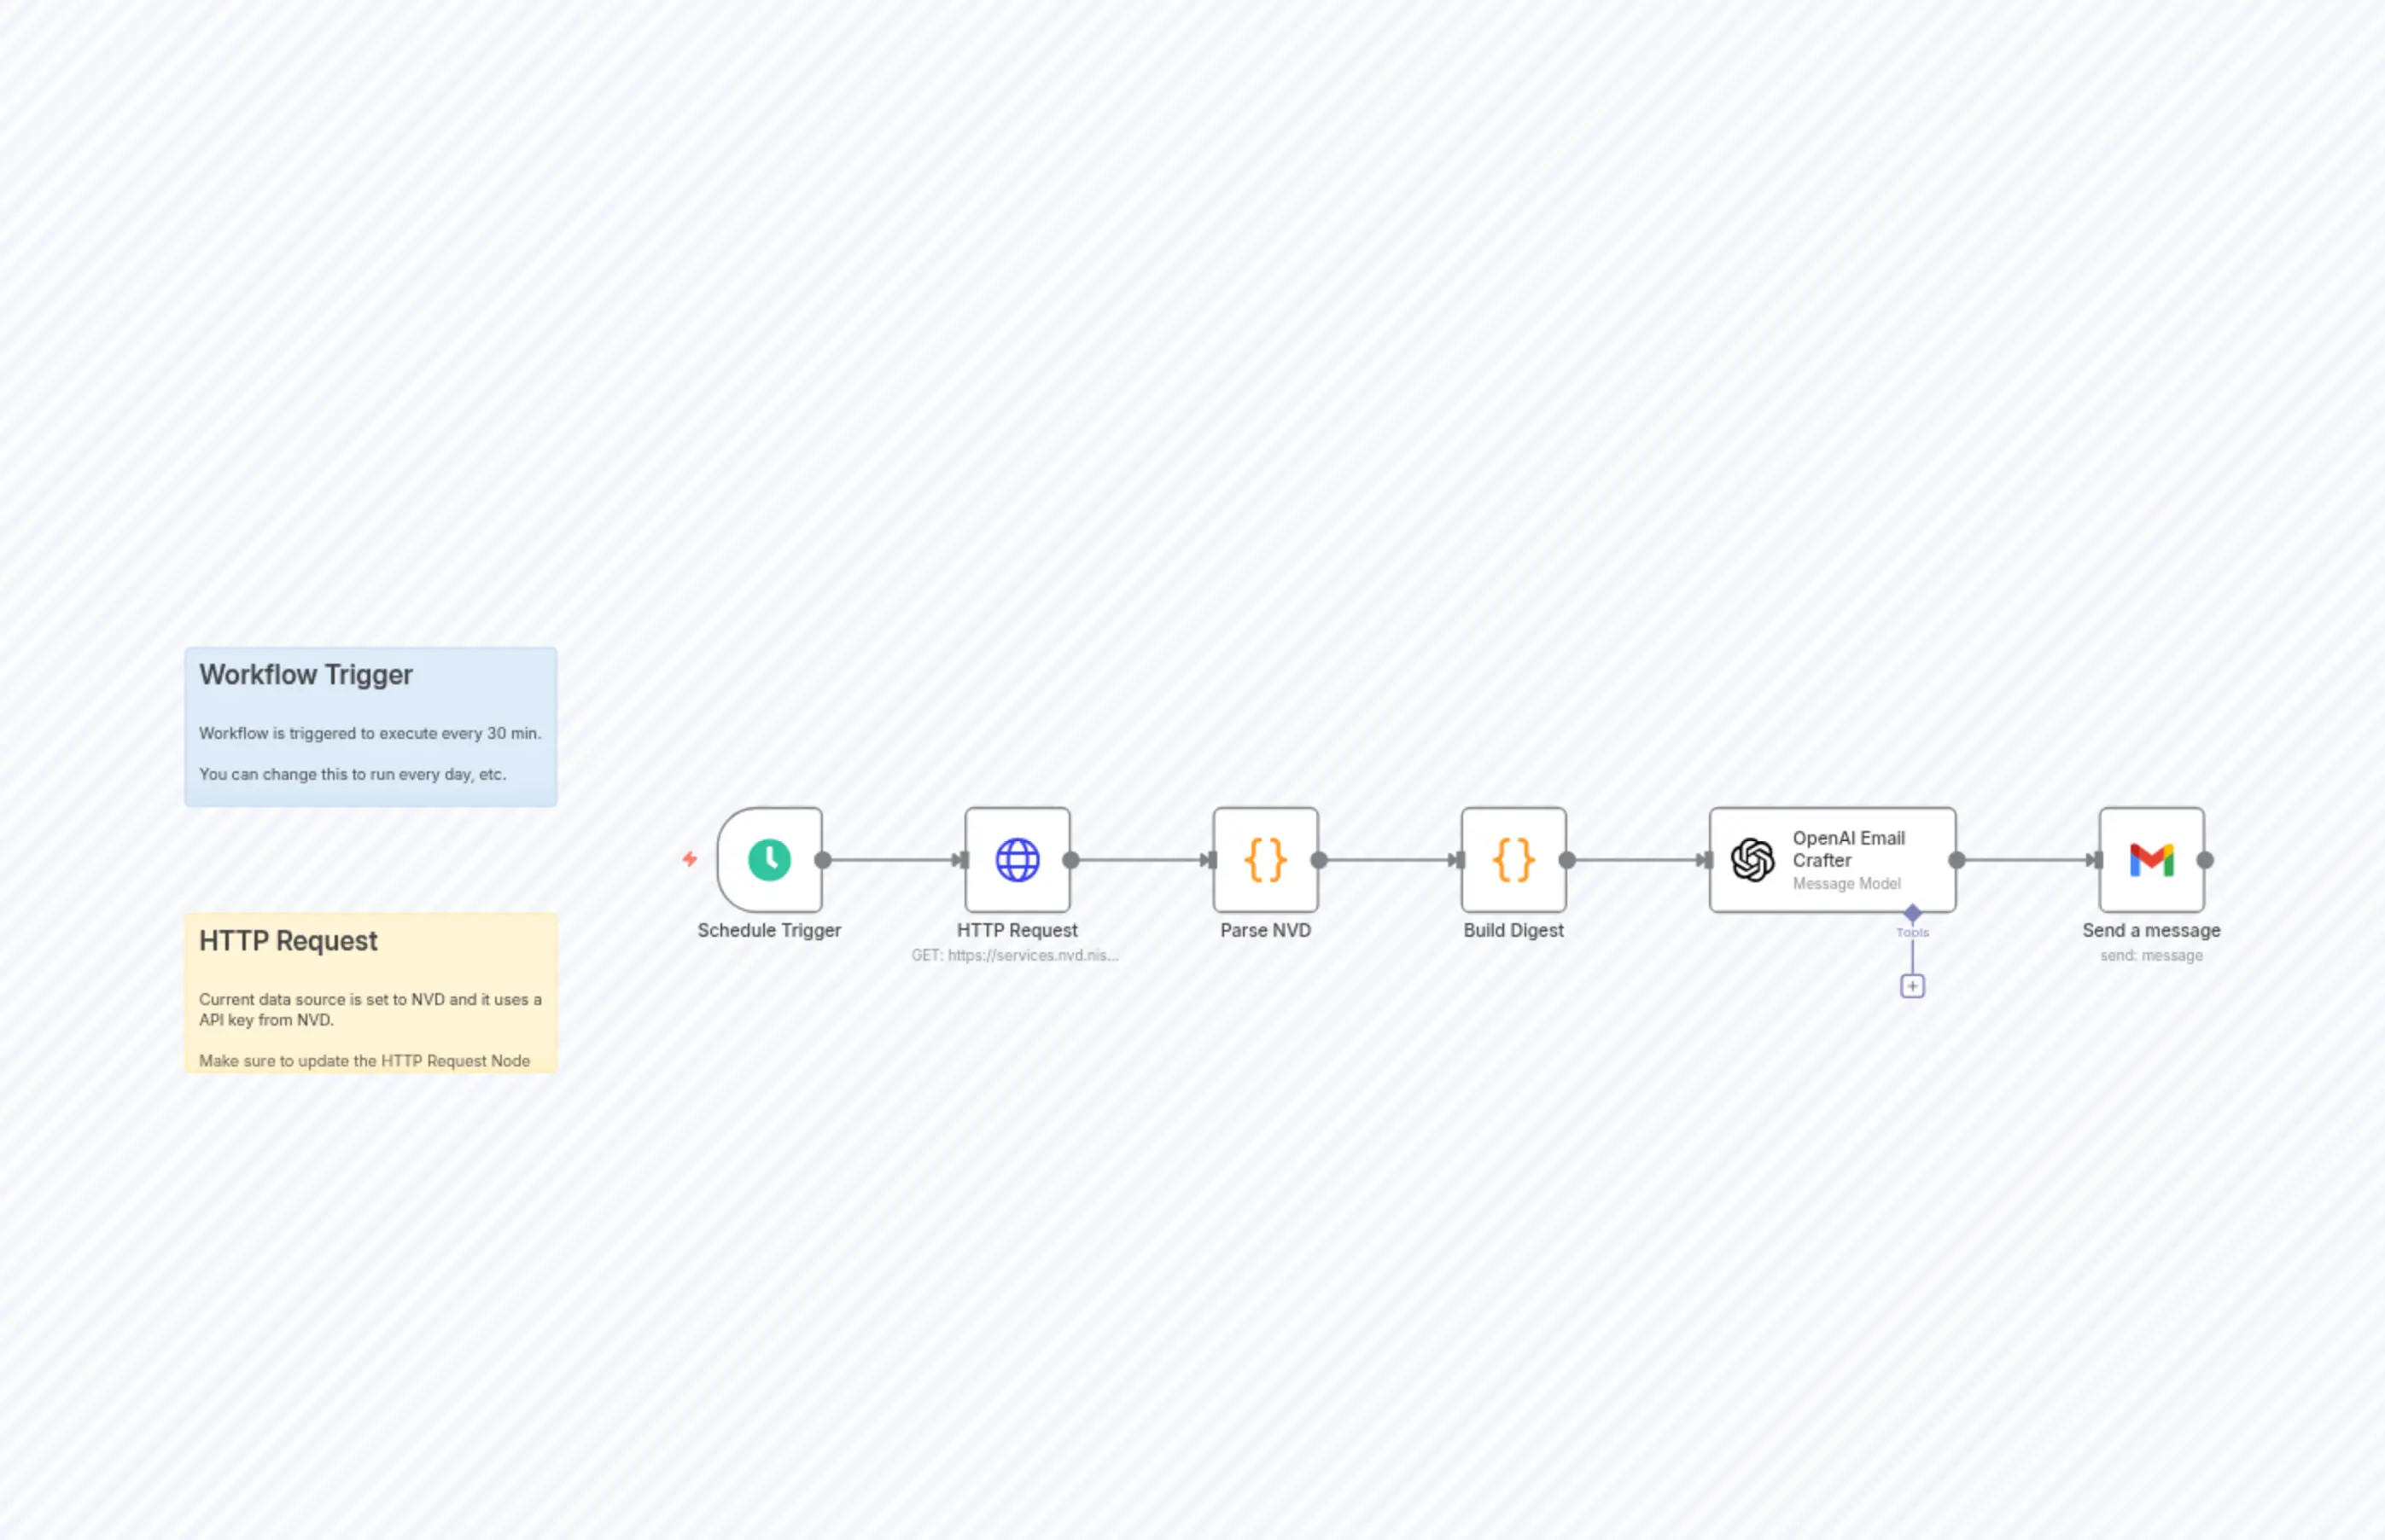The width and height of the screenshot is (2385, 1540).
Task: Click the Message Model subtitle text
Action: click(x=1846, y=884)
